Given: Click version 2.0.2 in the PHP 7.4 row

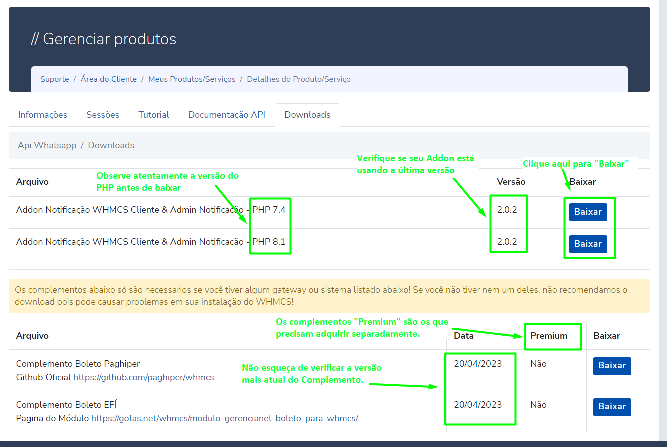Looking at the screenshot, I should [x=507, y=210].
